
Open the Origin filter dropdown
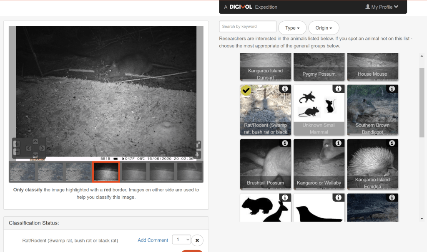(324, 28)
